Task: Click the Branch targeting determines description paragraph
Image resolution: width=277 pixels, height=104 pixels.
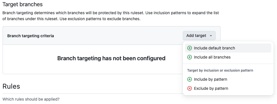Action: point(111,16)
